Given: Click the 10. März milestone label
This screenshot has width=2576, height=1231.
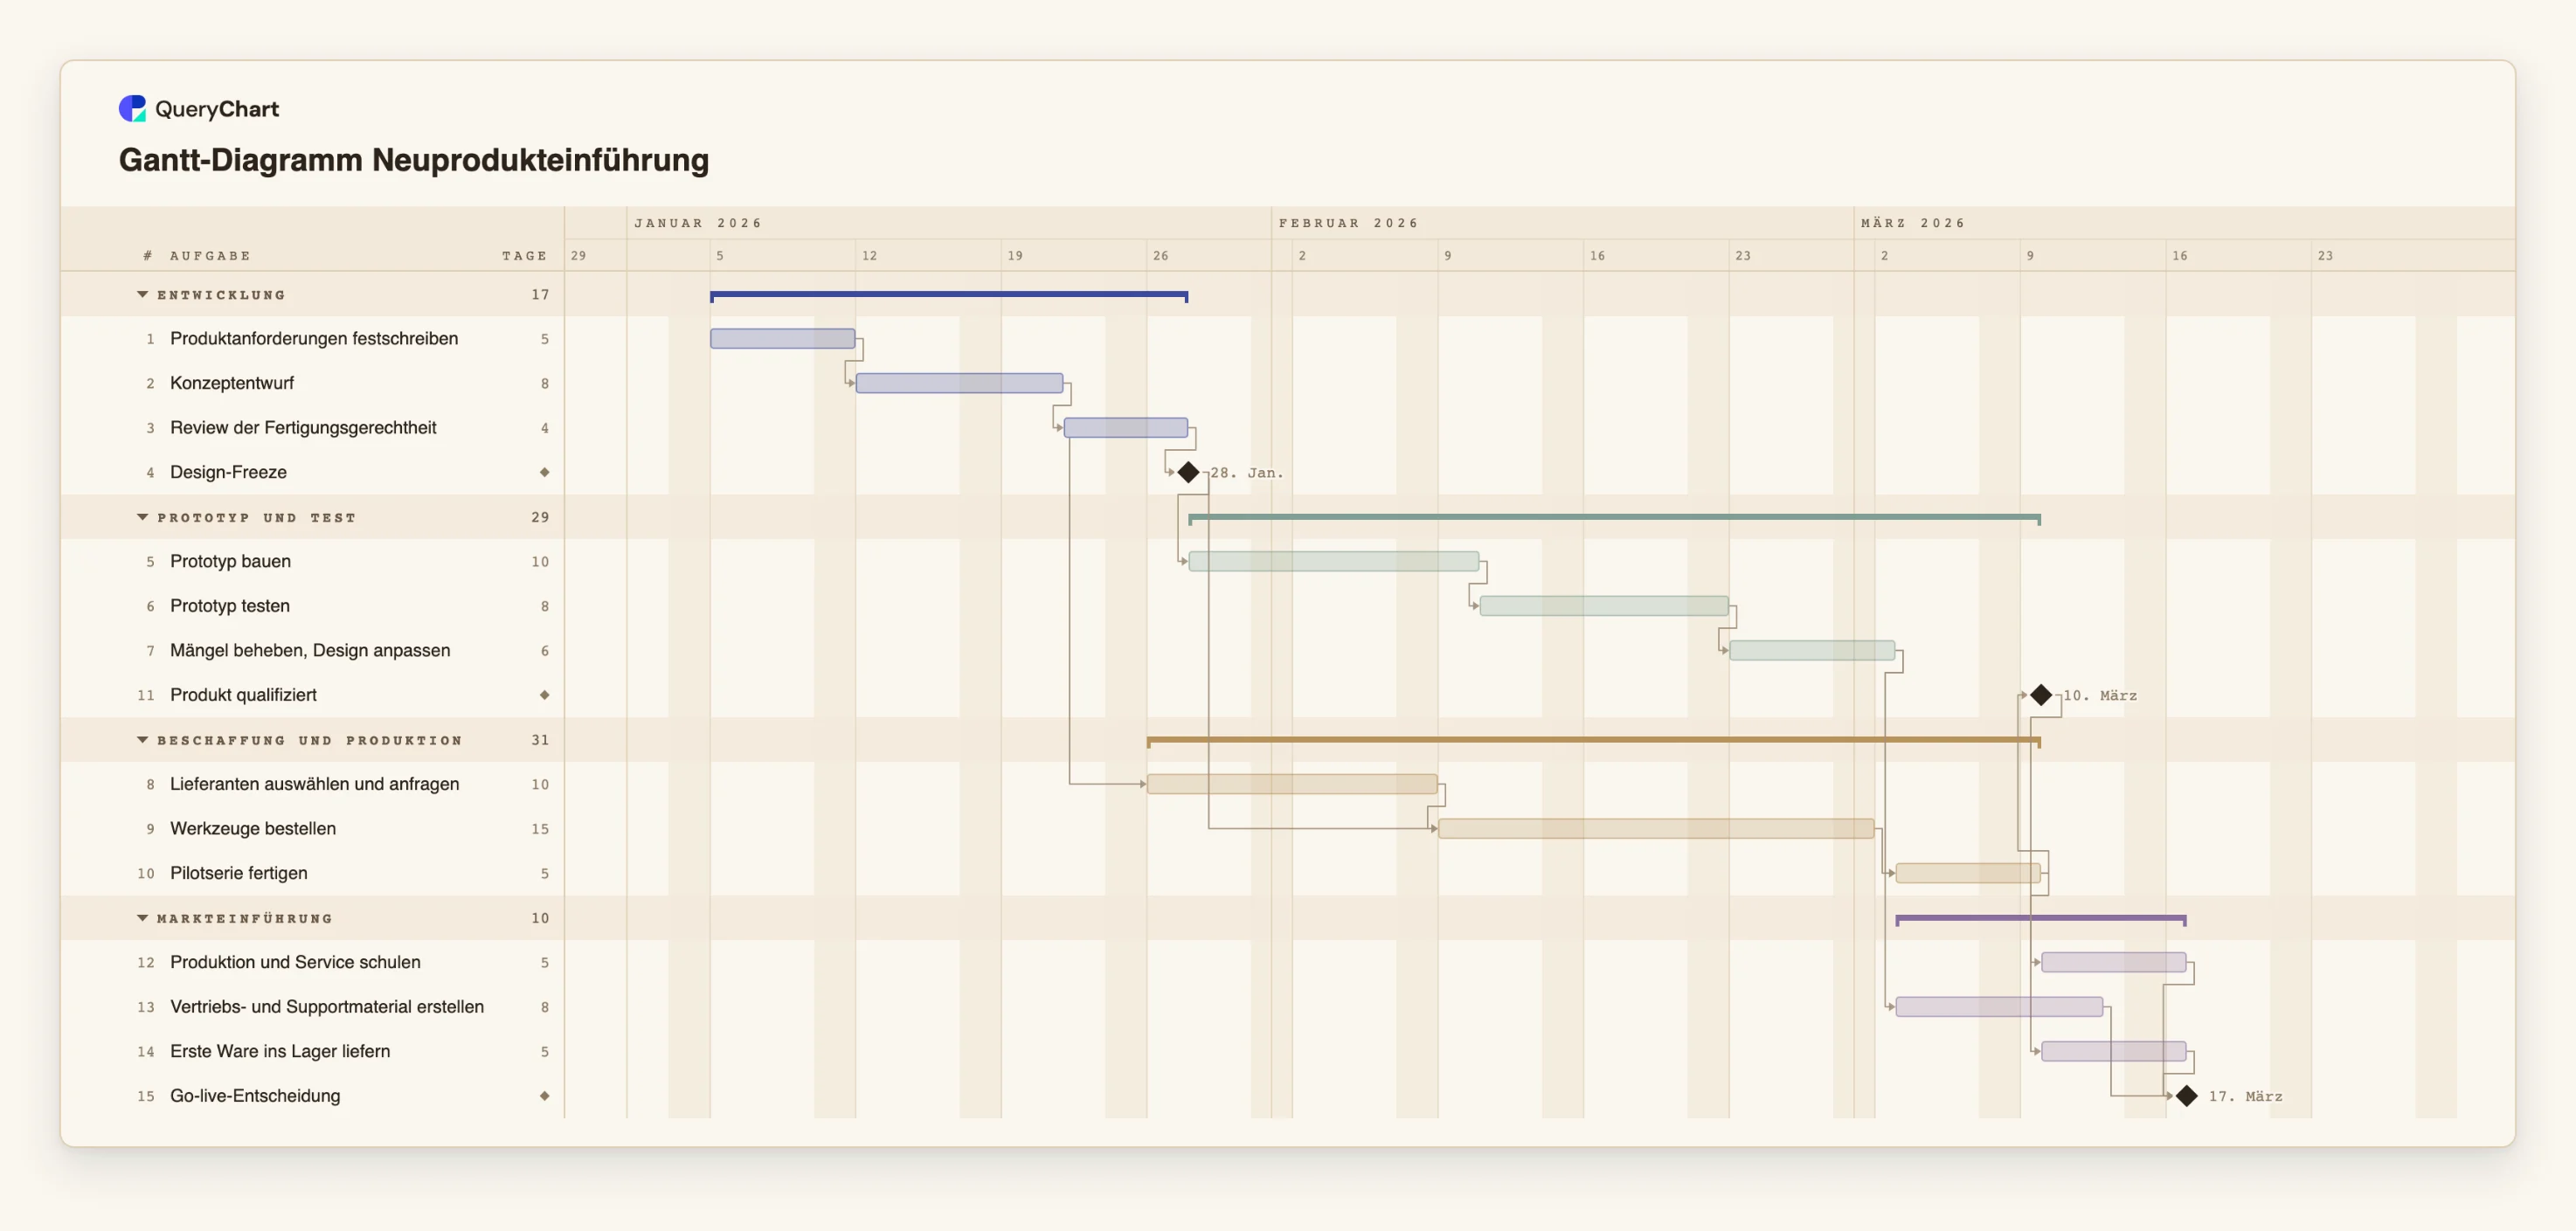Looking at the screenshot, I should pos(2100,696).
